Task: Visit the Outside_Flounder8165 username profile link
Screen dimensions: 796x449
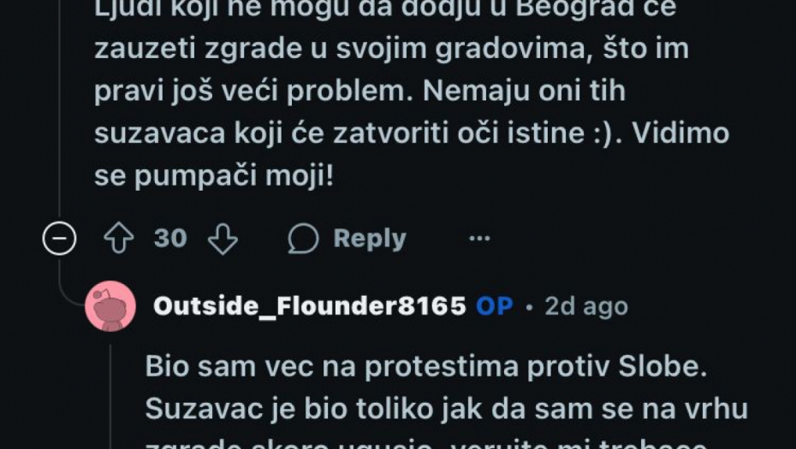Action: click(x=310, y=306)
